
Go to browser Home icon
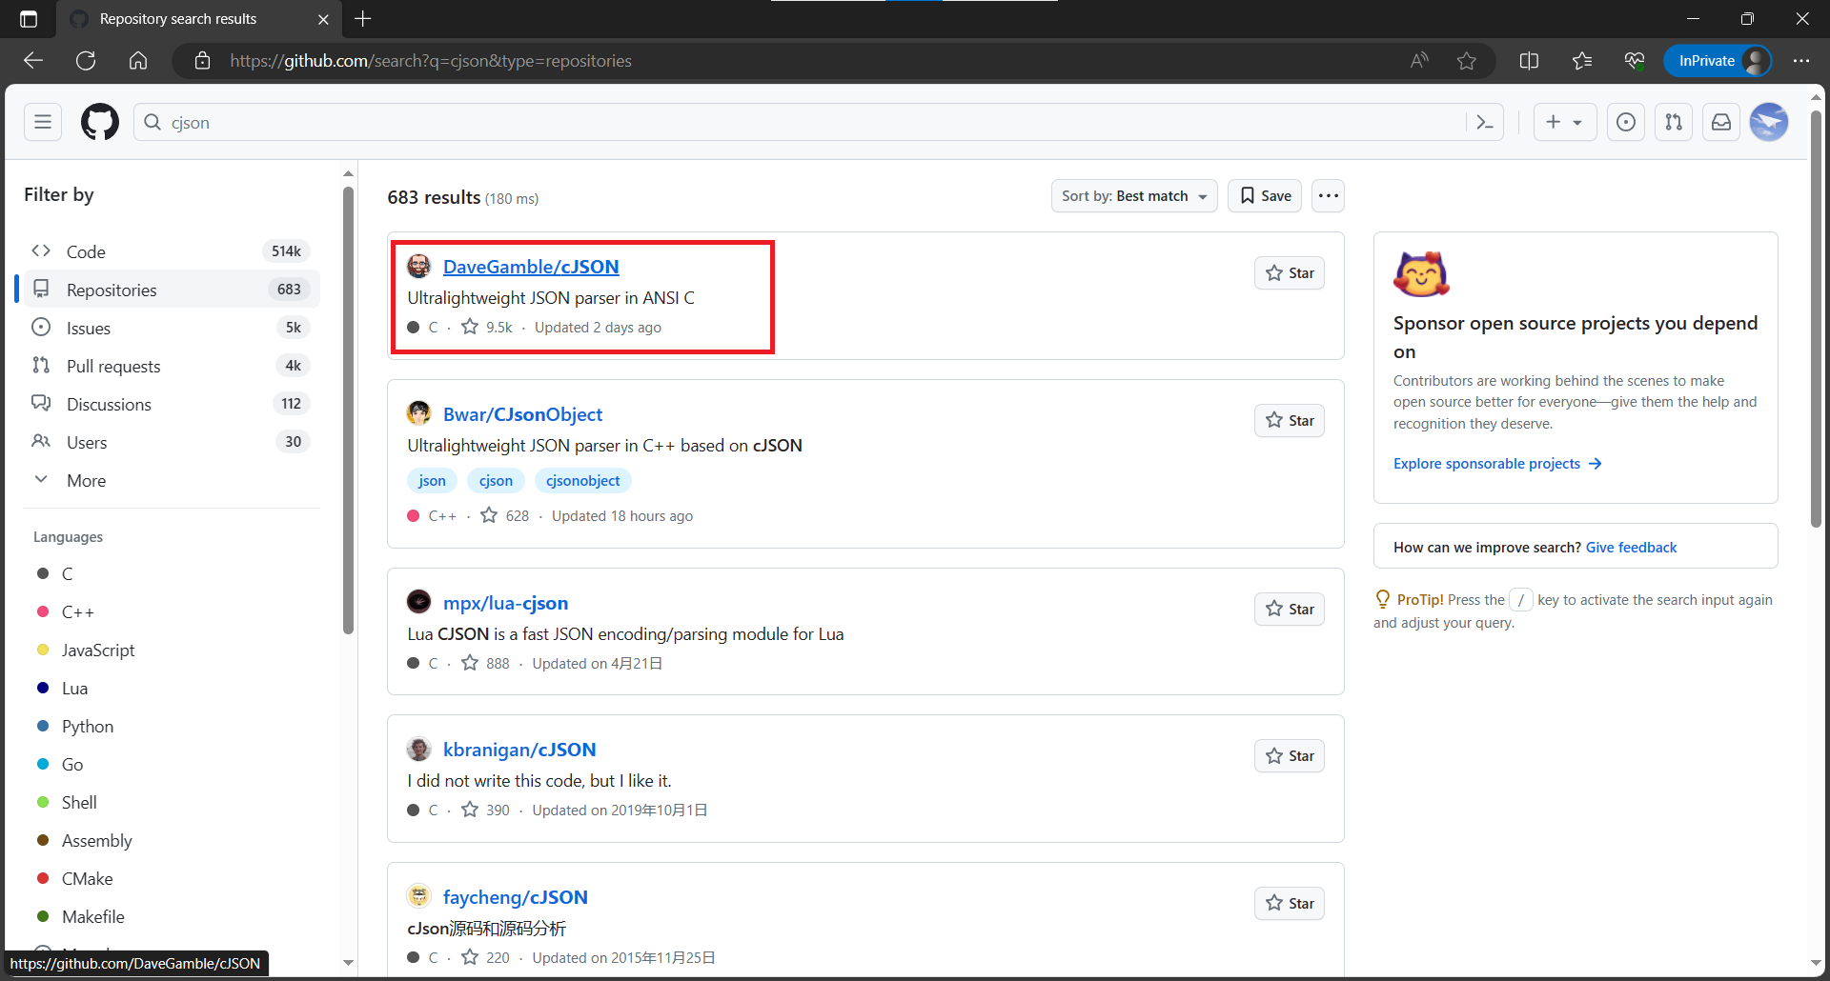138,61
